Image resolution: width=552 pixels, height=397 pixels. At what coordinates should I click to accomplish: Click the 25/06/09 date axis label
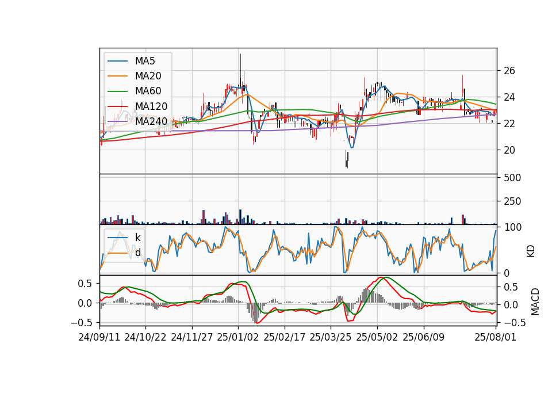tap(424, 337)
